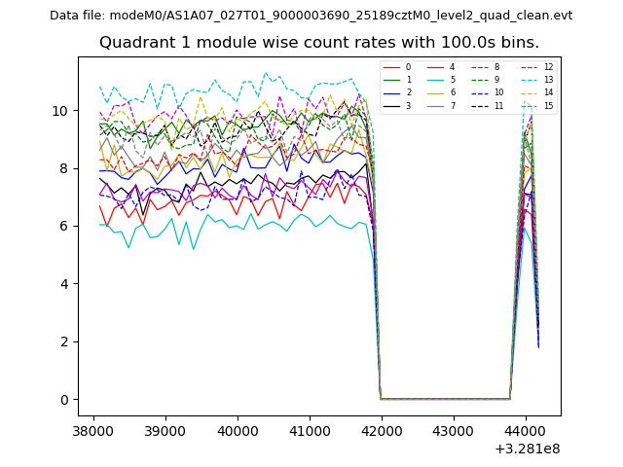623x467 pixels.
Task: Click the plot title about Quadrant 1 count rates
Action: 319,43
